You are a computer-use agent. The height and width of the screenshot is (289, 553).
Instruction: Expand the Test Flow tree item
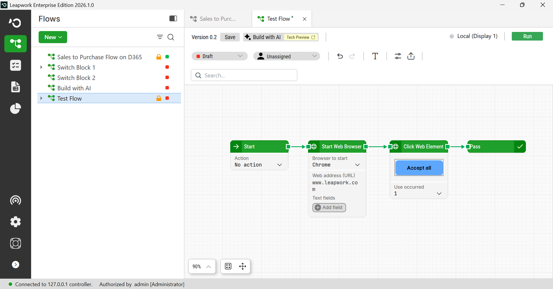coord(41,98)
